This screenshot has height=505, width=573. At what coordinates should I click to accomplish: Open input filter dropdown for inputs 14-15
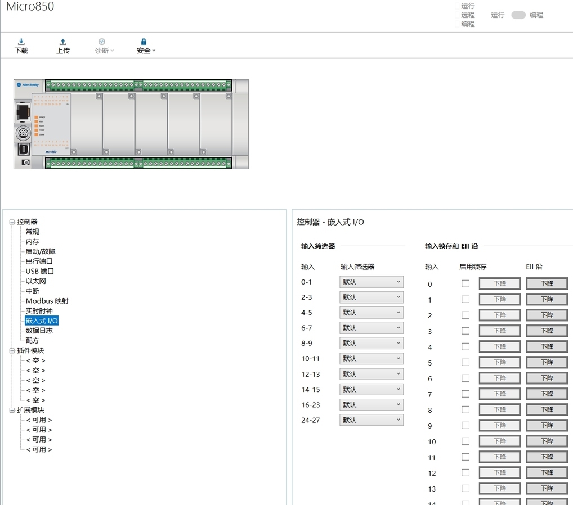[371, 390]
